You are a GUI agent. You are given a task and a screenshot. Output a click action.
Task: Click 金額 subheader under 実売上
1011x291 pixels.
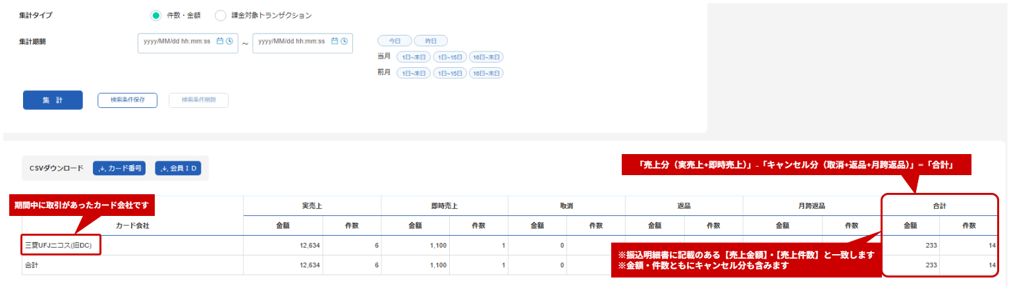click(283, 225)
